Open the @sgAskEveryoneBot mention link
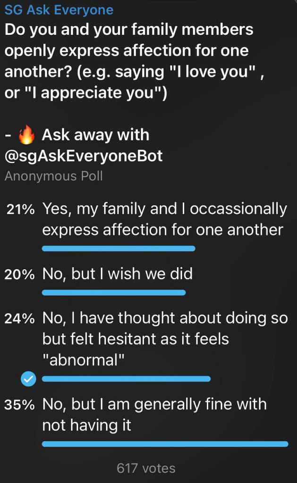Image resolution: width=297 pixels, height=483 pixels. 84,156
